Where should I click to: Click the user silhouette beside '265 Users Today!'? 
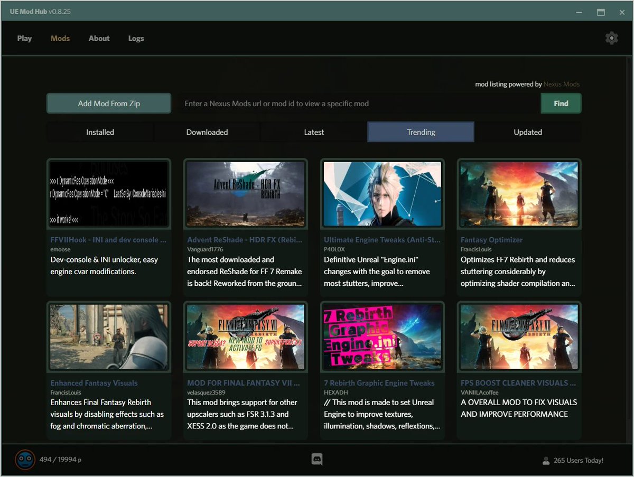pyautogui.click(x=545, y=460)
